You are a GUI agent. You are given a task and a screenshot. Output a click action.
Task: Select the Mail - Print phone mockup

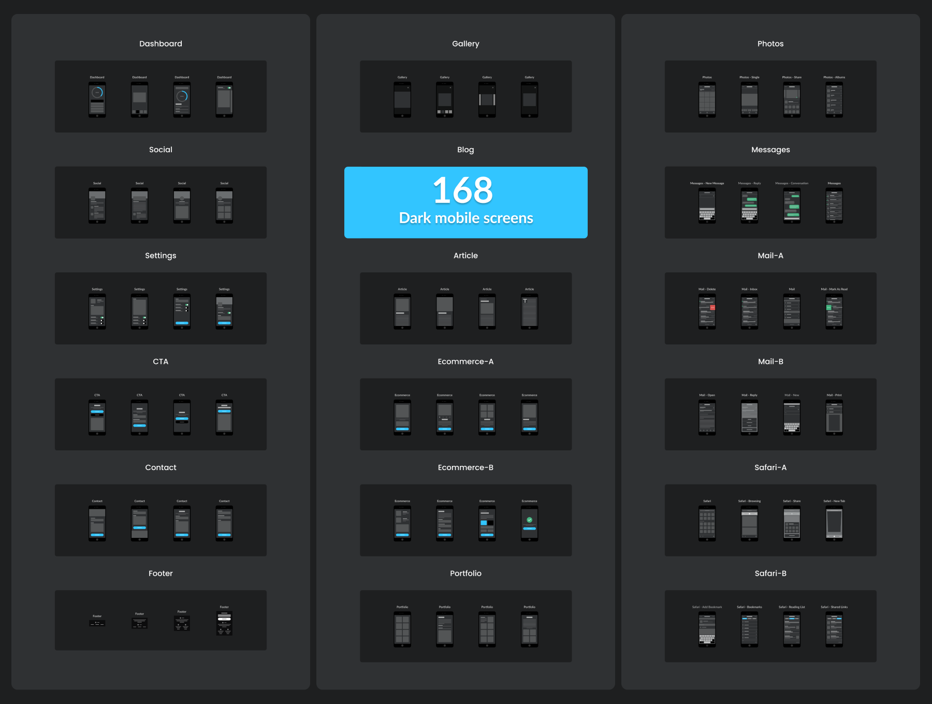pos(834,418)
